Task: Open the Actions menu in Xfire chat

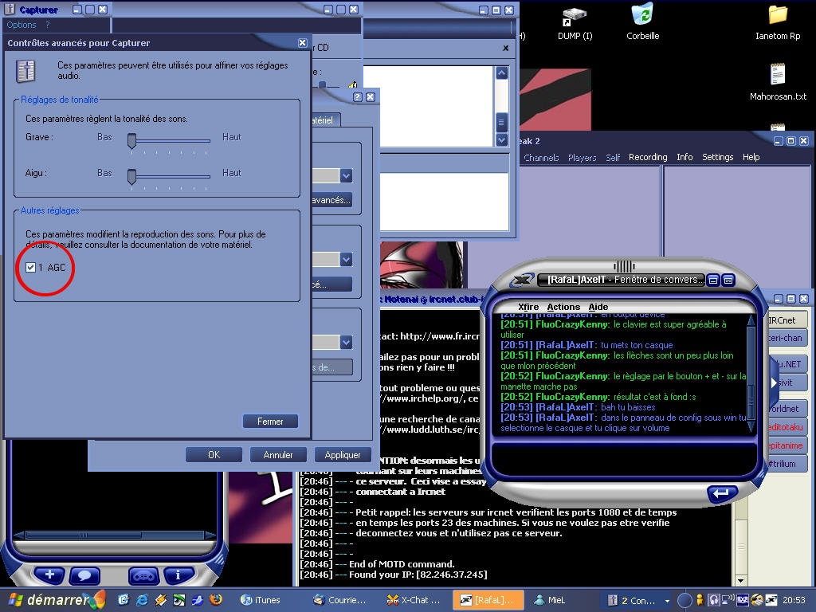Action: [x=563, y=307]
